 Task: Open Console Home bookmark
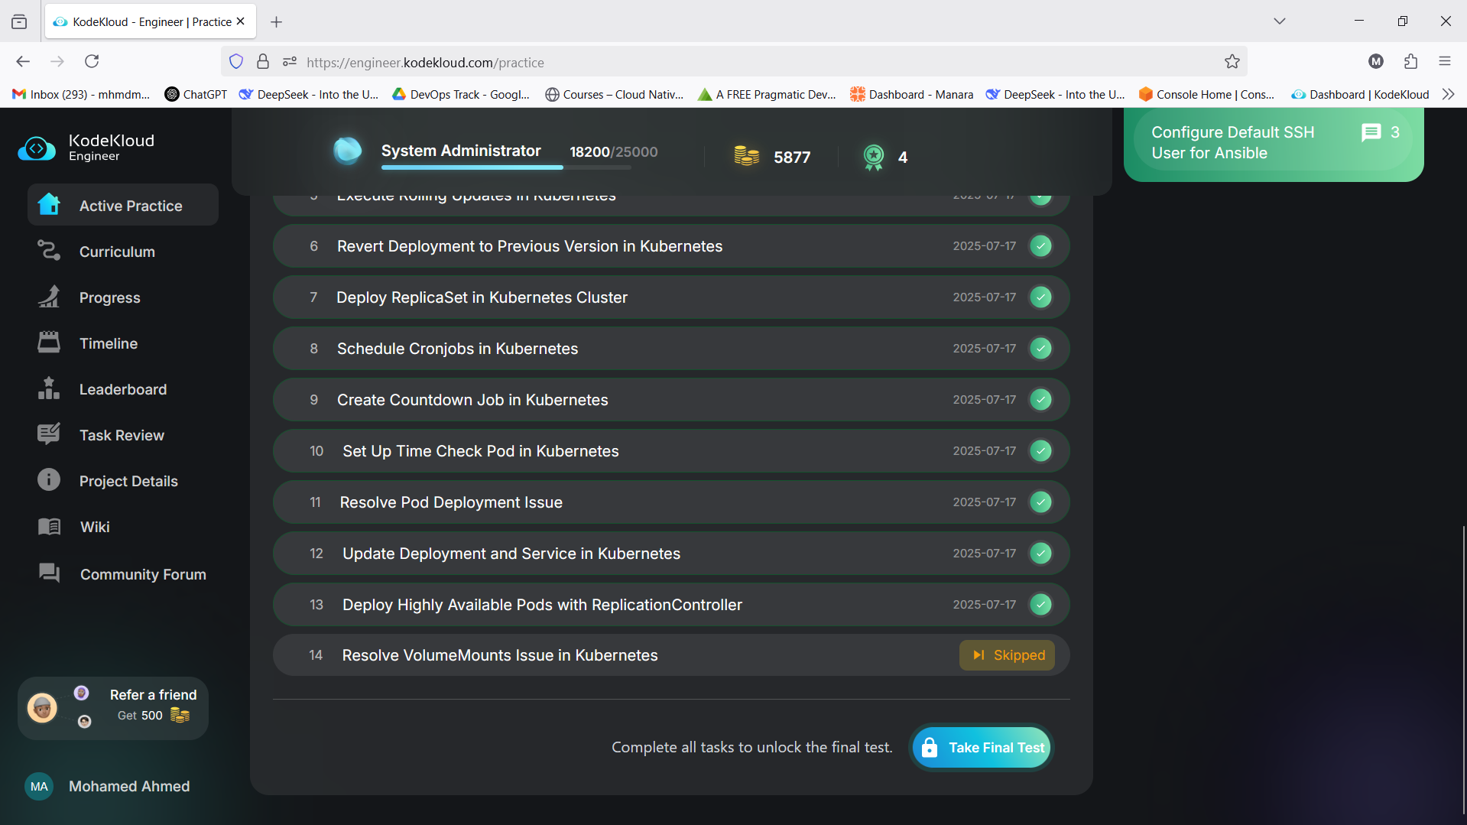[x=1206, y=94]
